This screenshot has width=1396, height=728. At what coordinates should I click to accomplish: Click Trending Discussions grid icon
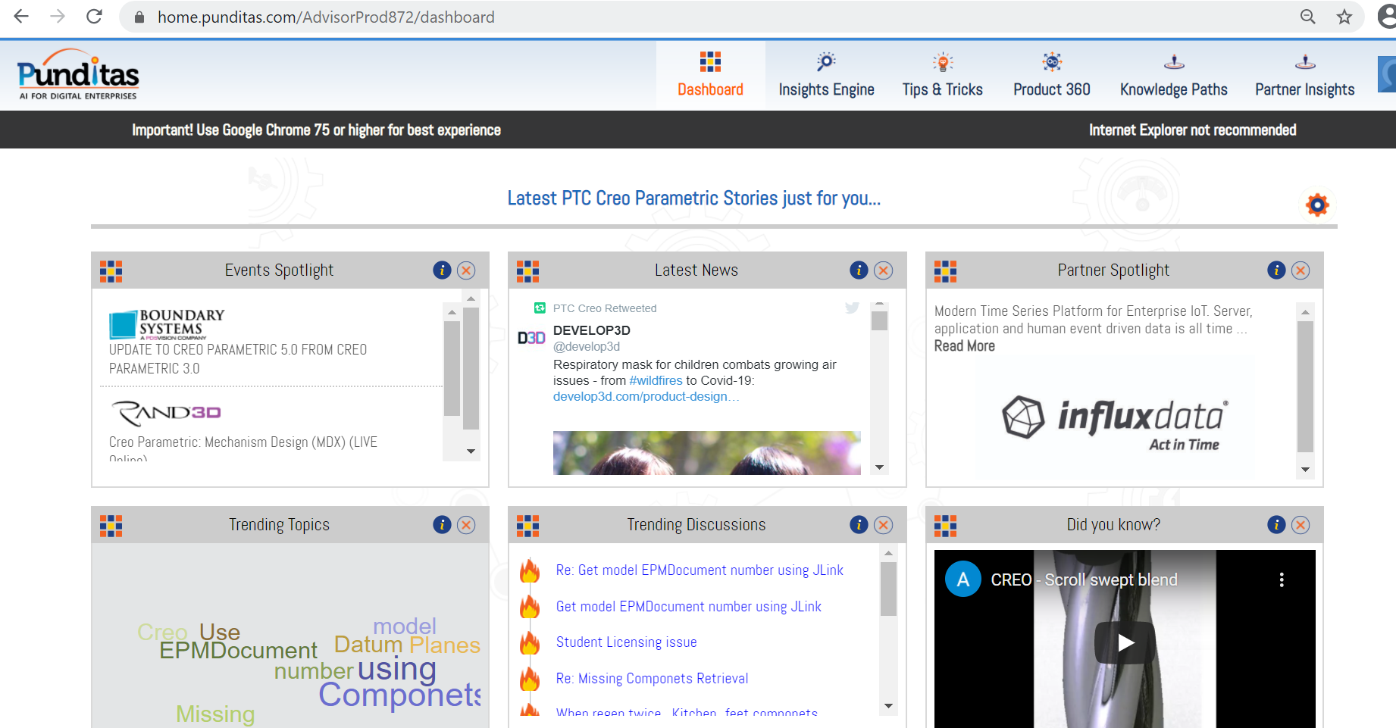click(x=527, y=526)
